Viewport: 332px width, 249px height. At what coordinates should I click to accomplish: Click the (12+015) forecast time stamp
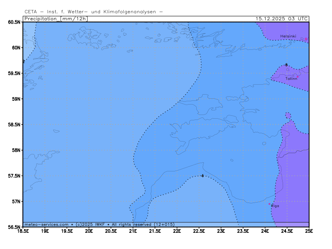(x=164, y=225)
